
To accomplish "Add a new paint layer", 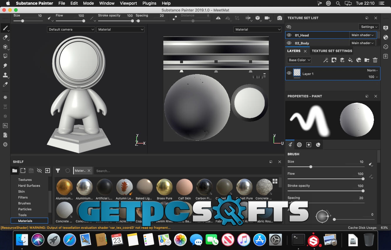I will click(x=342, y=60).
